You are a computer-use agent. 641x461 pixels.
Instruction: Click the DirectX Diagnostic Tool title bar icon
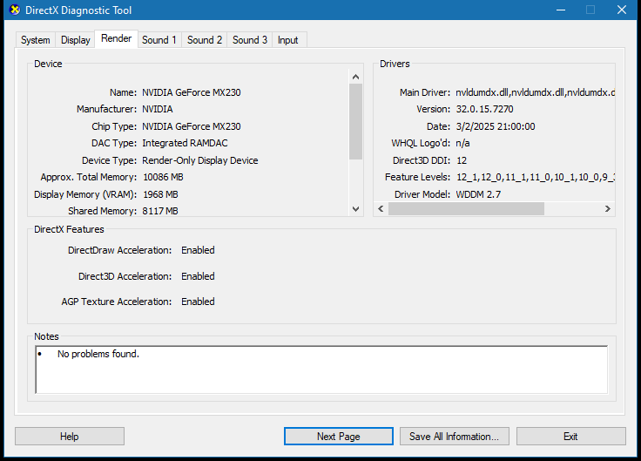pos(15,10)
